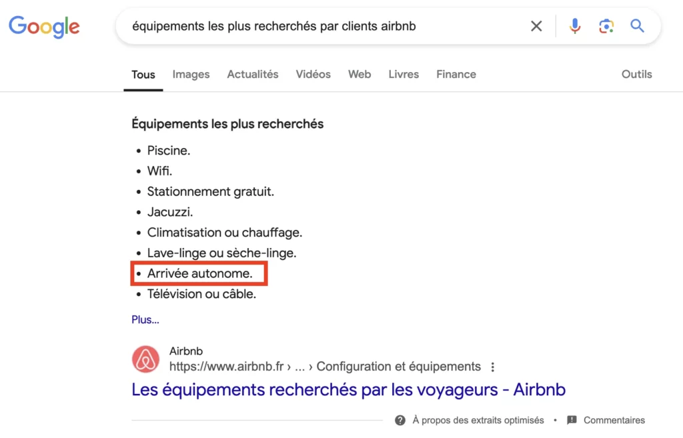This screenshot has width=683, height=438.
Task: Open Google Lens image search
Action: (x=606, y=26)
